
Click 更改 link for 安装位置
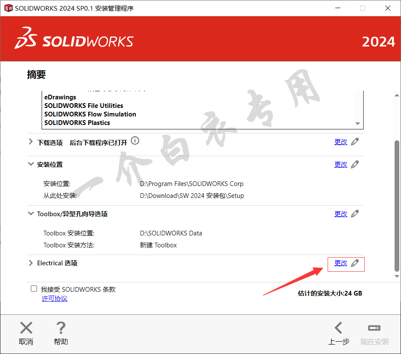[341, 165]
